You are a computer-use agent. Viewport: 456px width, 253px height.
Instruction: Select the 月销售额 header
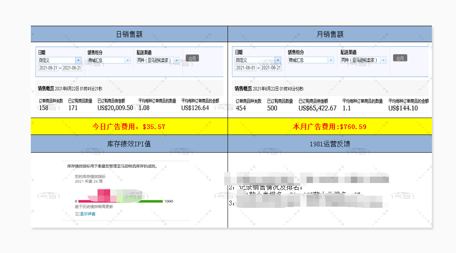coord(330,34)
